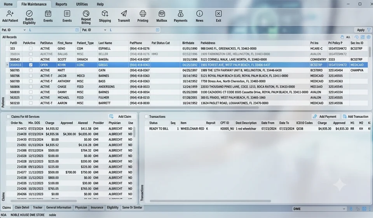Click the Exit toolbar icon

tap(218, 14)
